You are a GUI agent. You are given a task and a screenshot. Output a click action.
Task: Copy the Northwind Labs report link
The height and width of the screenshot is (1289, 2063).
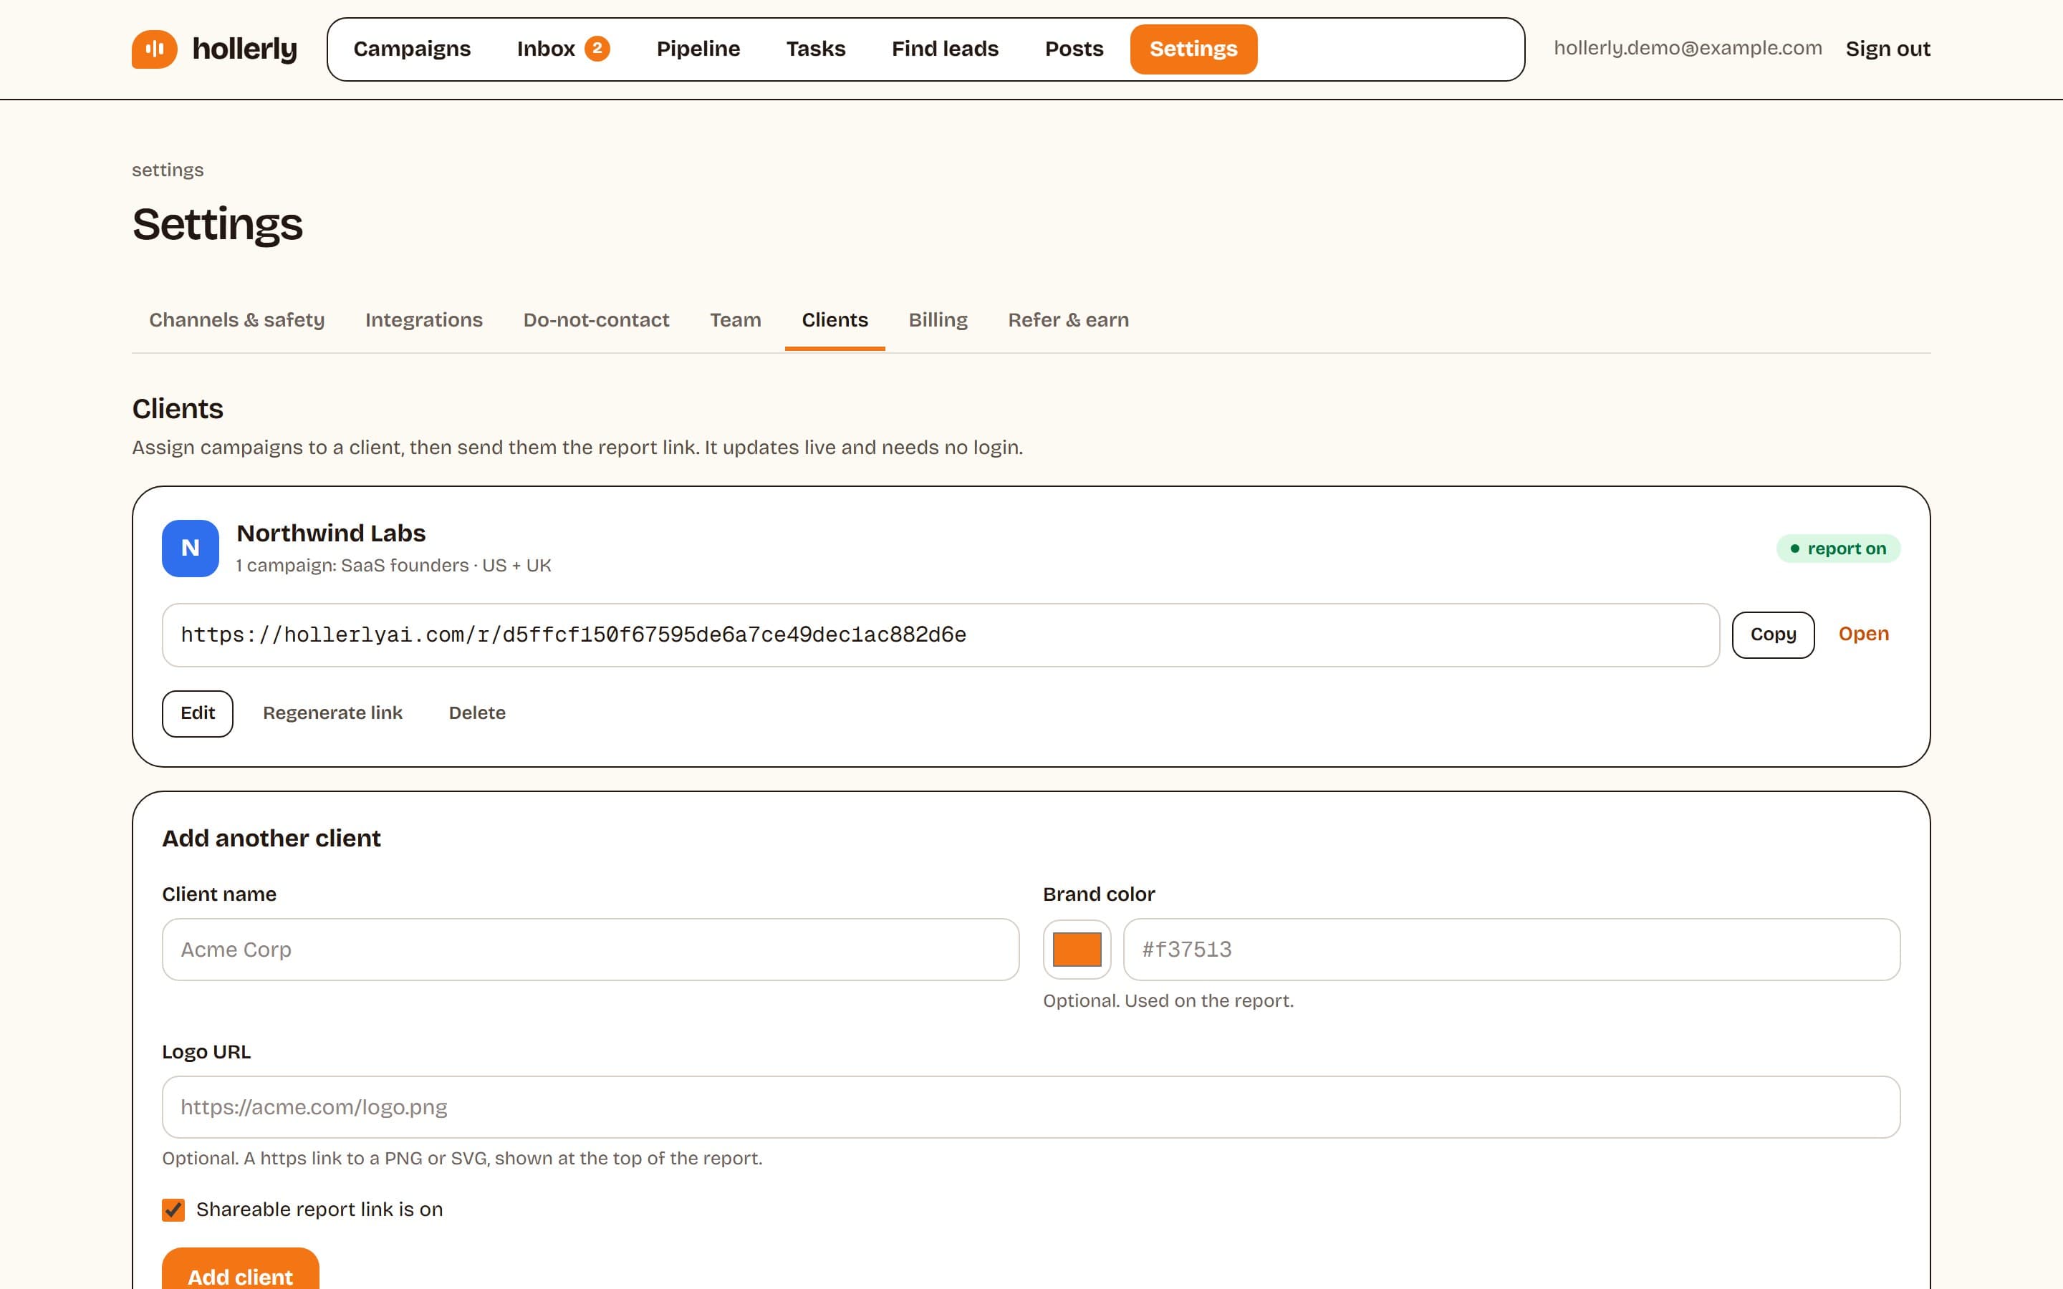[x=1773, y=634]
